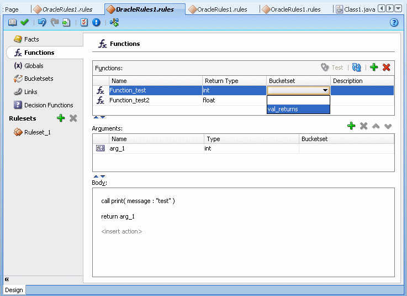
Task: Switch to the third OracleRules1.rules tab
Action: [x=218, y=9]
